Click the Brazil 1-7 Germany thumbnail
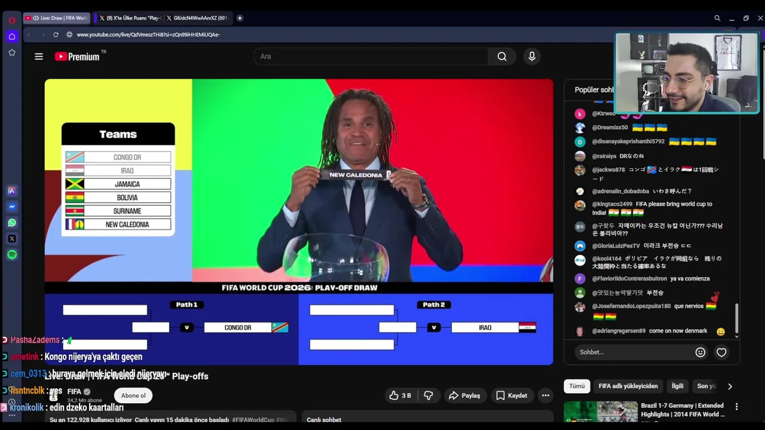This screenshot has height=430, width=765. tap(600, 412)
